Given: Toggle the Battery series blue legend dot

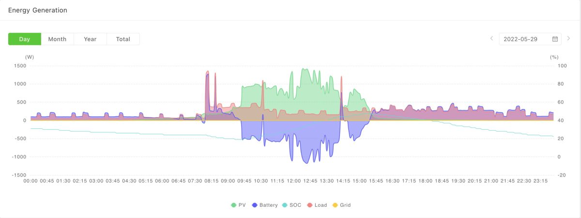Looking at the screenshot, I should click(x=255, y=205).
